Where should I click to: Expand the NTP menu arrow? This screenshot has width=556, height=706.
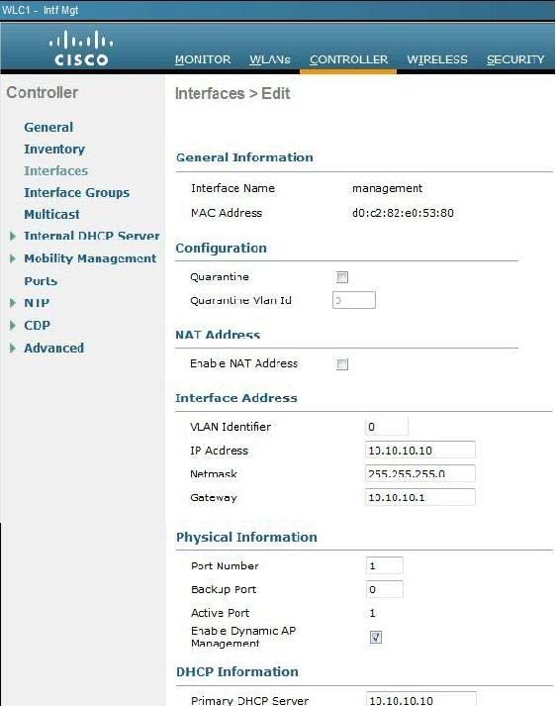point(13,303)
